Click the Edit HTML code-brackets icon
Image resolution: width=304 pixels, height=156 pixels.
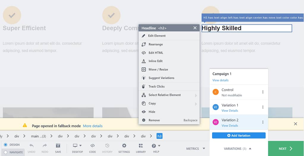tap(144, 53)
